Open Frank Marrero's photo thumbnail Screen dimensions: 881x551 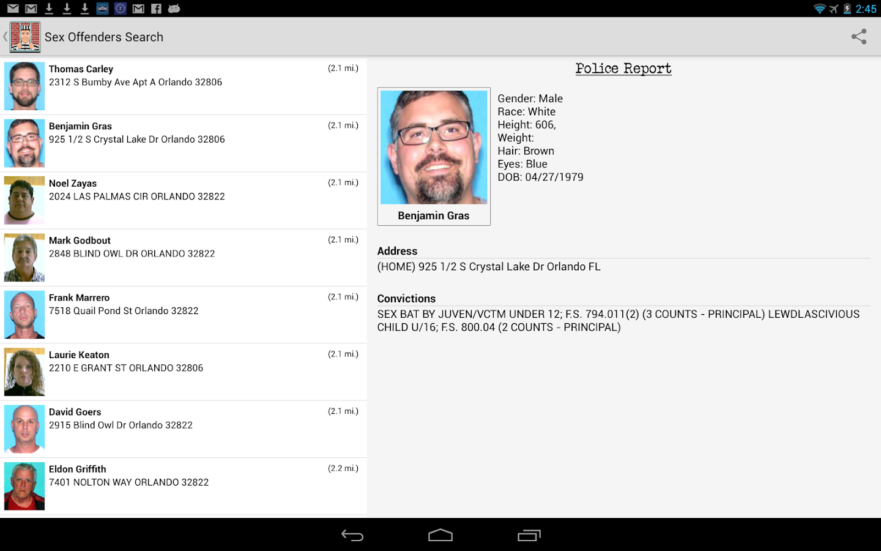pyautogui.click(x=24, y=315)
